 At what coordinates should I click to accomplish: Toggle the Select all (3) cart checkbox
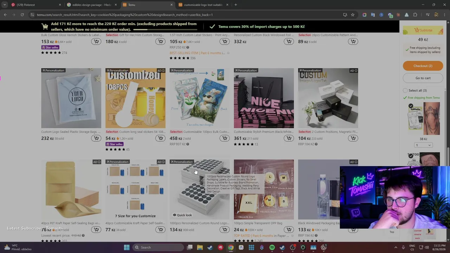point(405,90)
